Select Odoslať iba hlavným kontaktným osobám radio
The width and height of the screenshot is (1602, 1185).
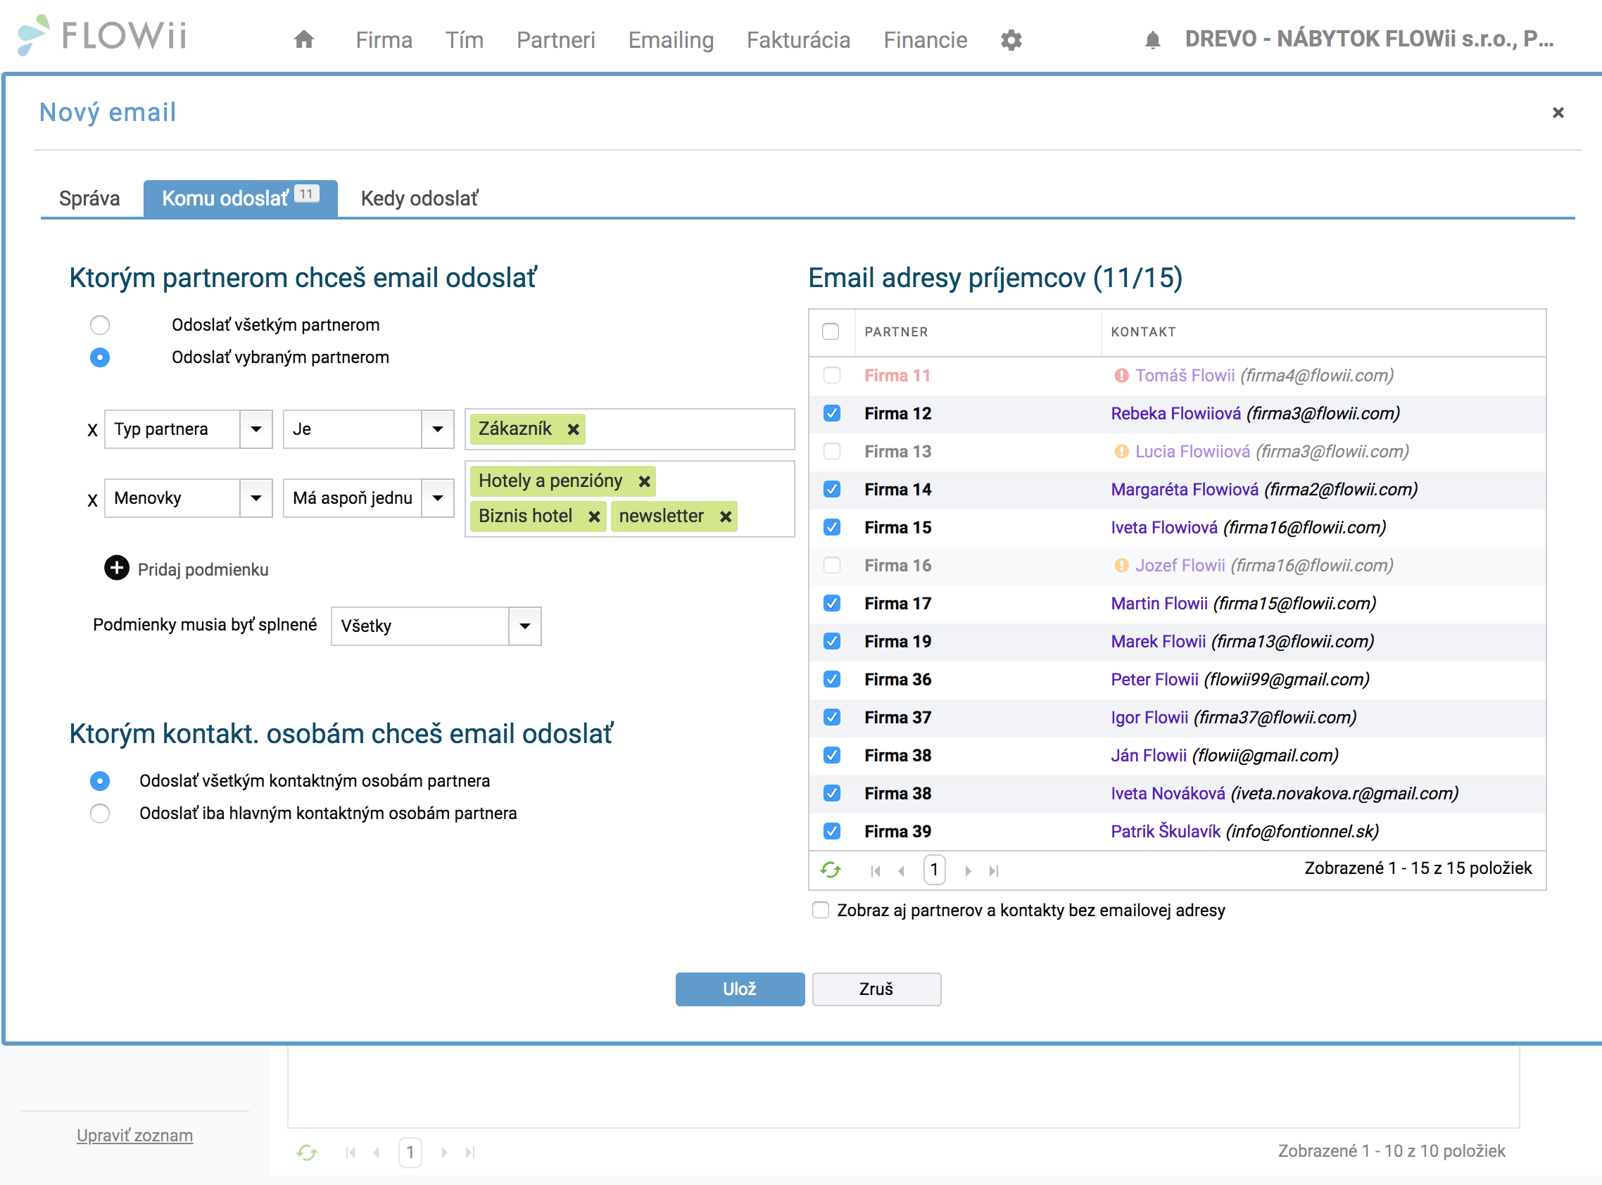pyautogui.click(x=100, y=813)
